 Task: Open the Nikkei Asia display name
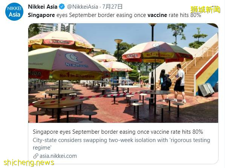(x=43, y=7)
